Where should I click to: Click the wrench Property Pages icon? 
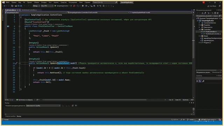(203, 81)
